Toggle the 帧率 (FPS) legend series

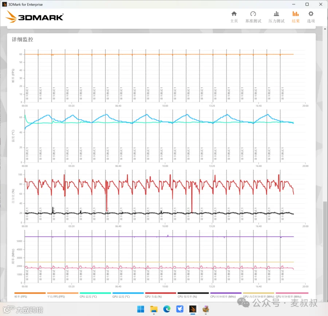tap(30, 295)
